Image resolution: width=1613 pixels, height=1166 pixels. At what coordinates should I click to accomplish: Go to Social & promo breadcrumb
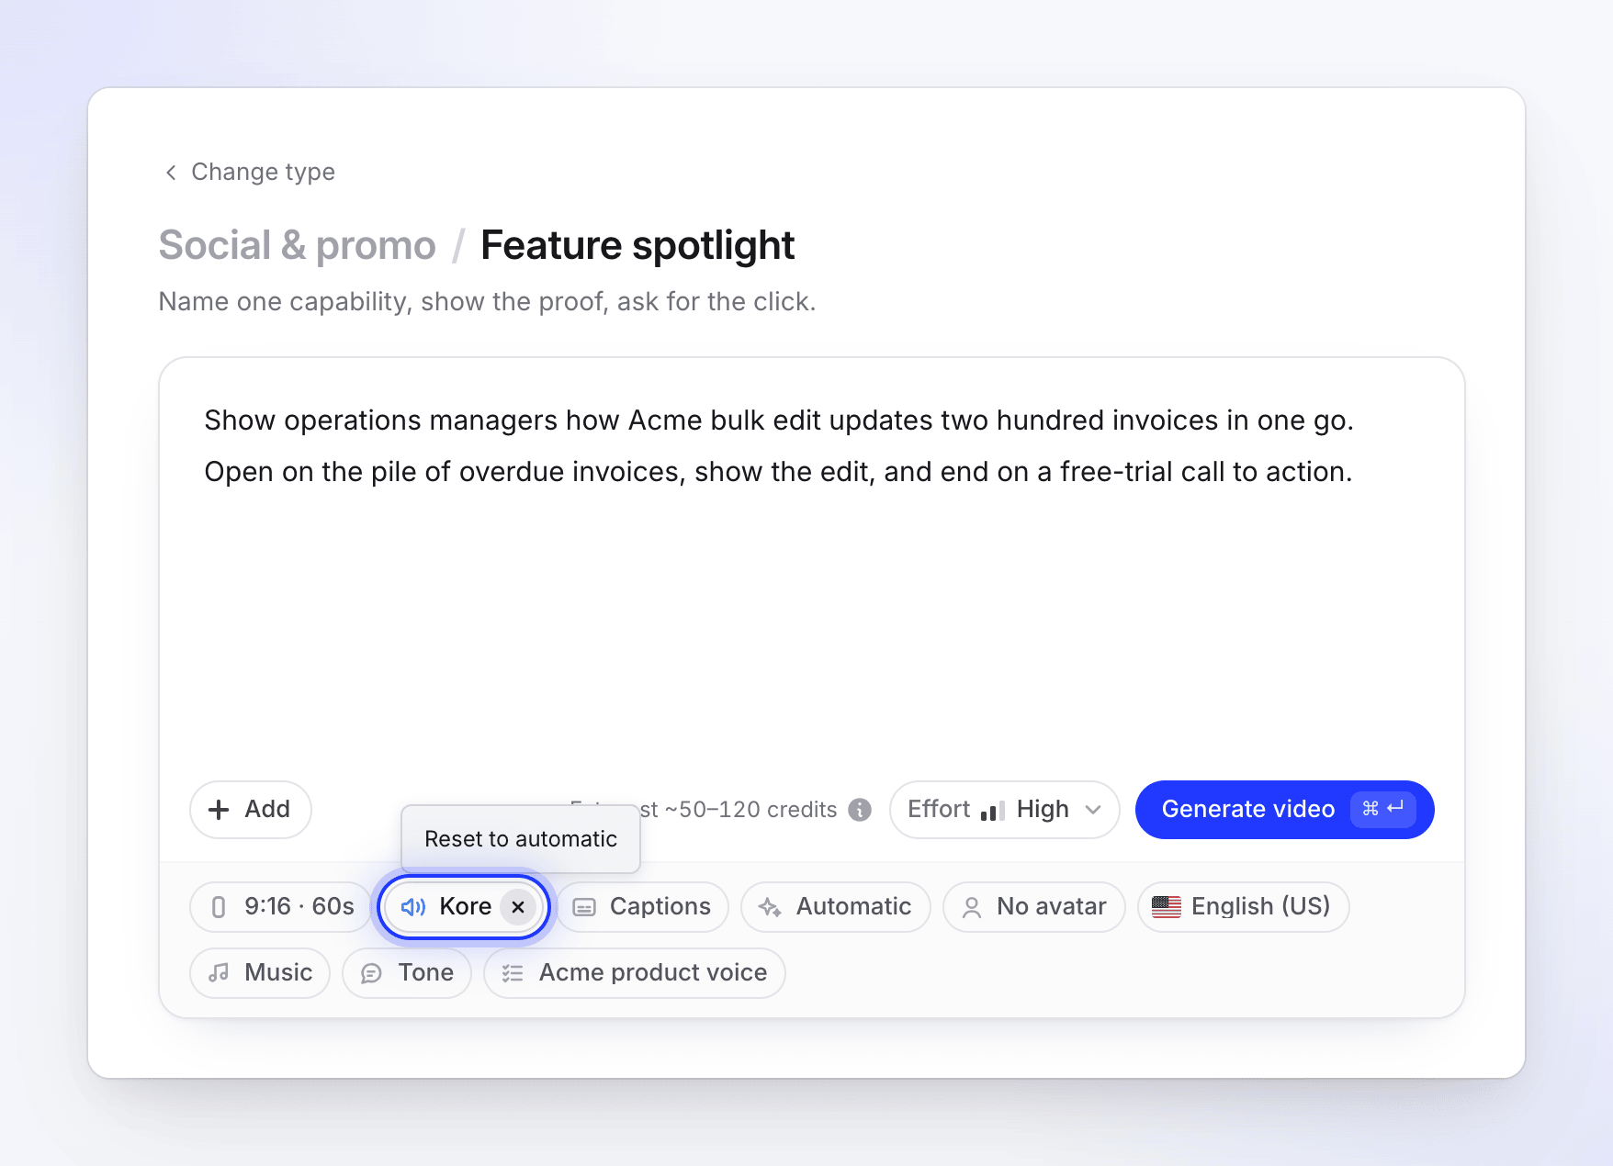pos(297,245)
